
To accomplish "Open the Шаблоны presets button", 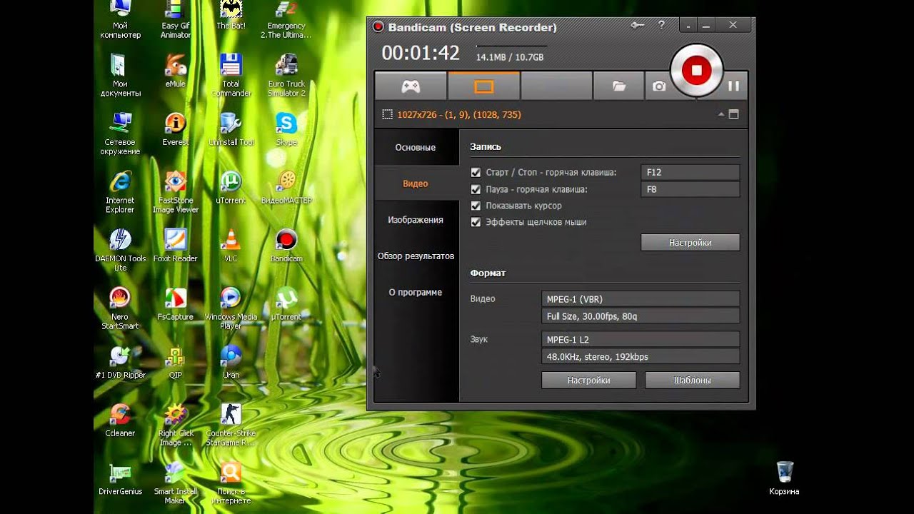I will pyautogui.click(x=693, y=381).
